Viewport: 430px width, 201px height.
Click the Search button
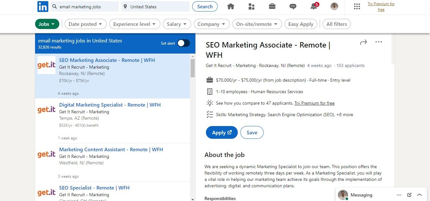point(205,6)
